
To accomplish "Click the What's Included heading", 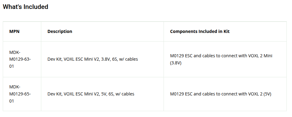I will 26,7.
